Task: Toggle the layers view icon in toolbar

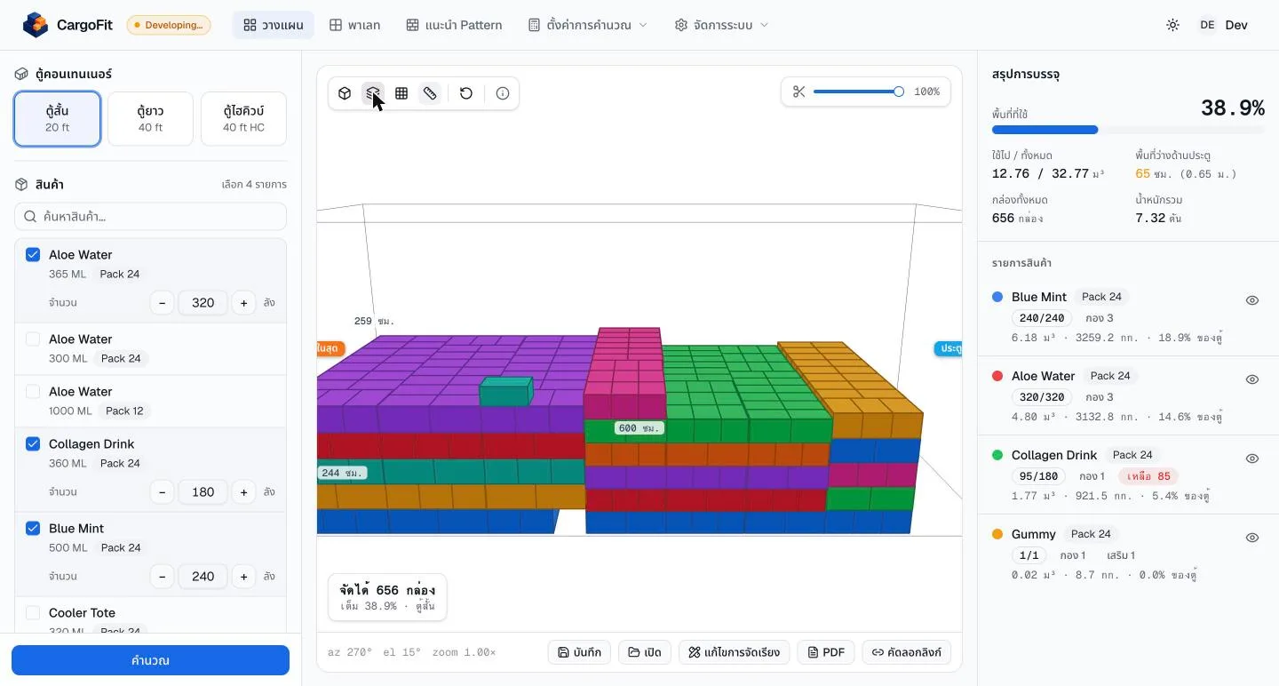Action: (x=373, y=93)
